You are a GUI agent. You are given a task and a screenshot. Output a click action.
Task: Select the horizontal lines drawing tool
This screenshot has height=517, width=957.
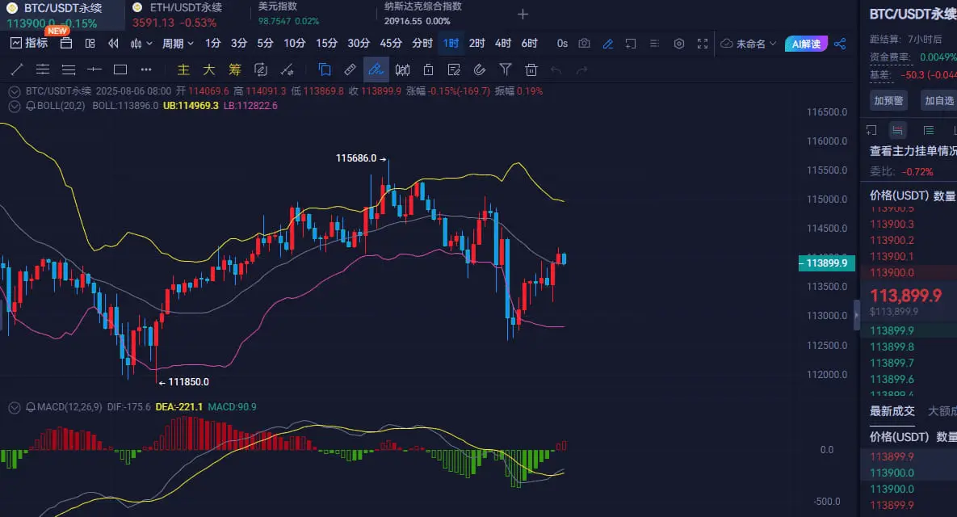tap(69, 69)
